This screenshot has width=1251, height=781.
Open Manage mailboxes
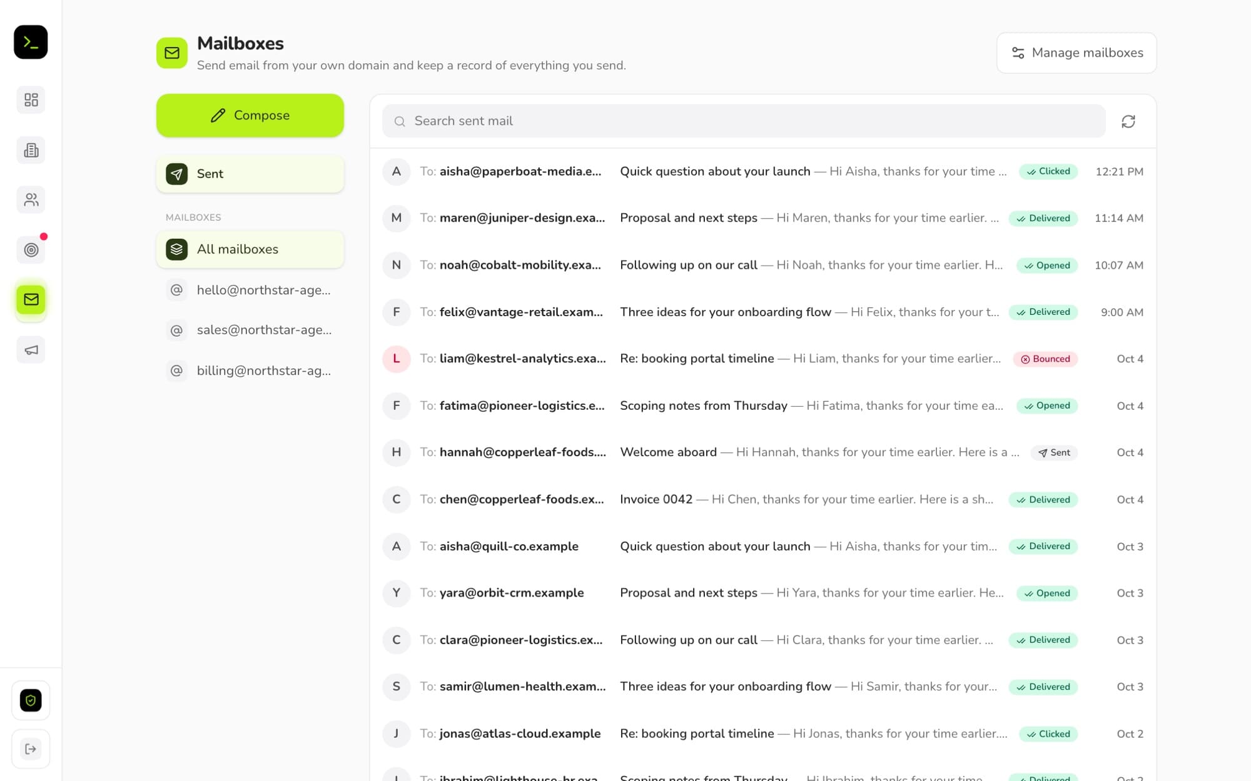coord(1076,53)
